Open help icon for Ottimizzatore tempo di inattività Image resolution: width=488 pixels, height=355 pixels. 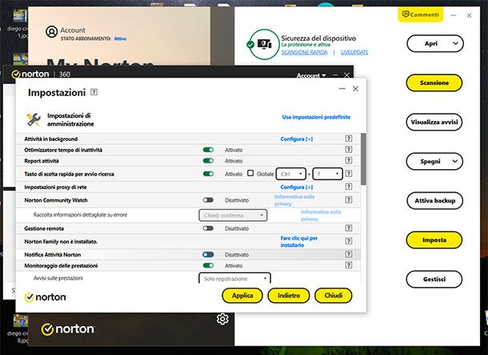click(349, 150)
